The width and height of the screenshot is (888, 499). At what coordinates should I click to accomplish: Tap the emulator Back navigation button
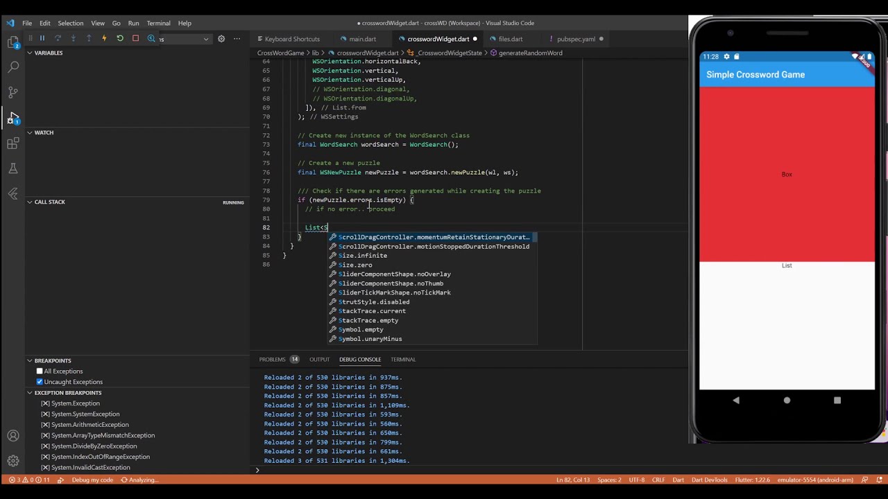pyautogui.click(x=736, y=400)
